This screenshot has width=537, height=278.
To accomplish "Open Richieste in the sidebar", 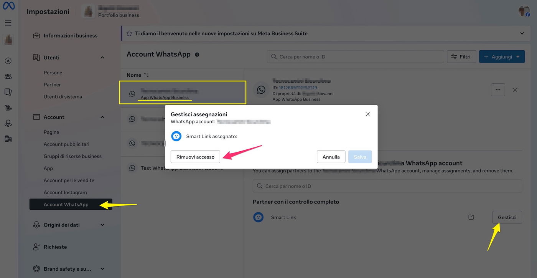I will click(x=55, y=247).
